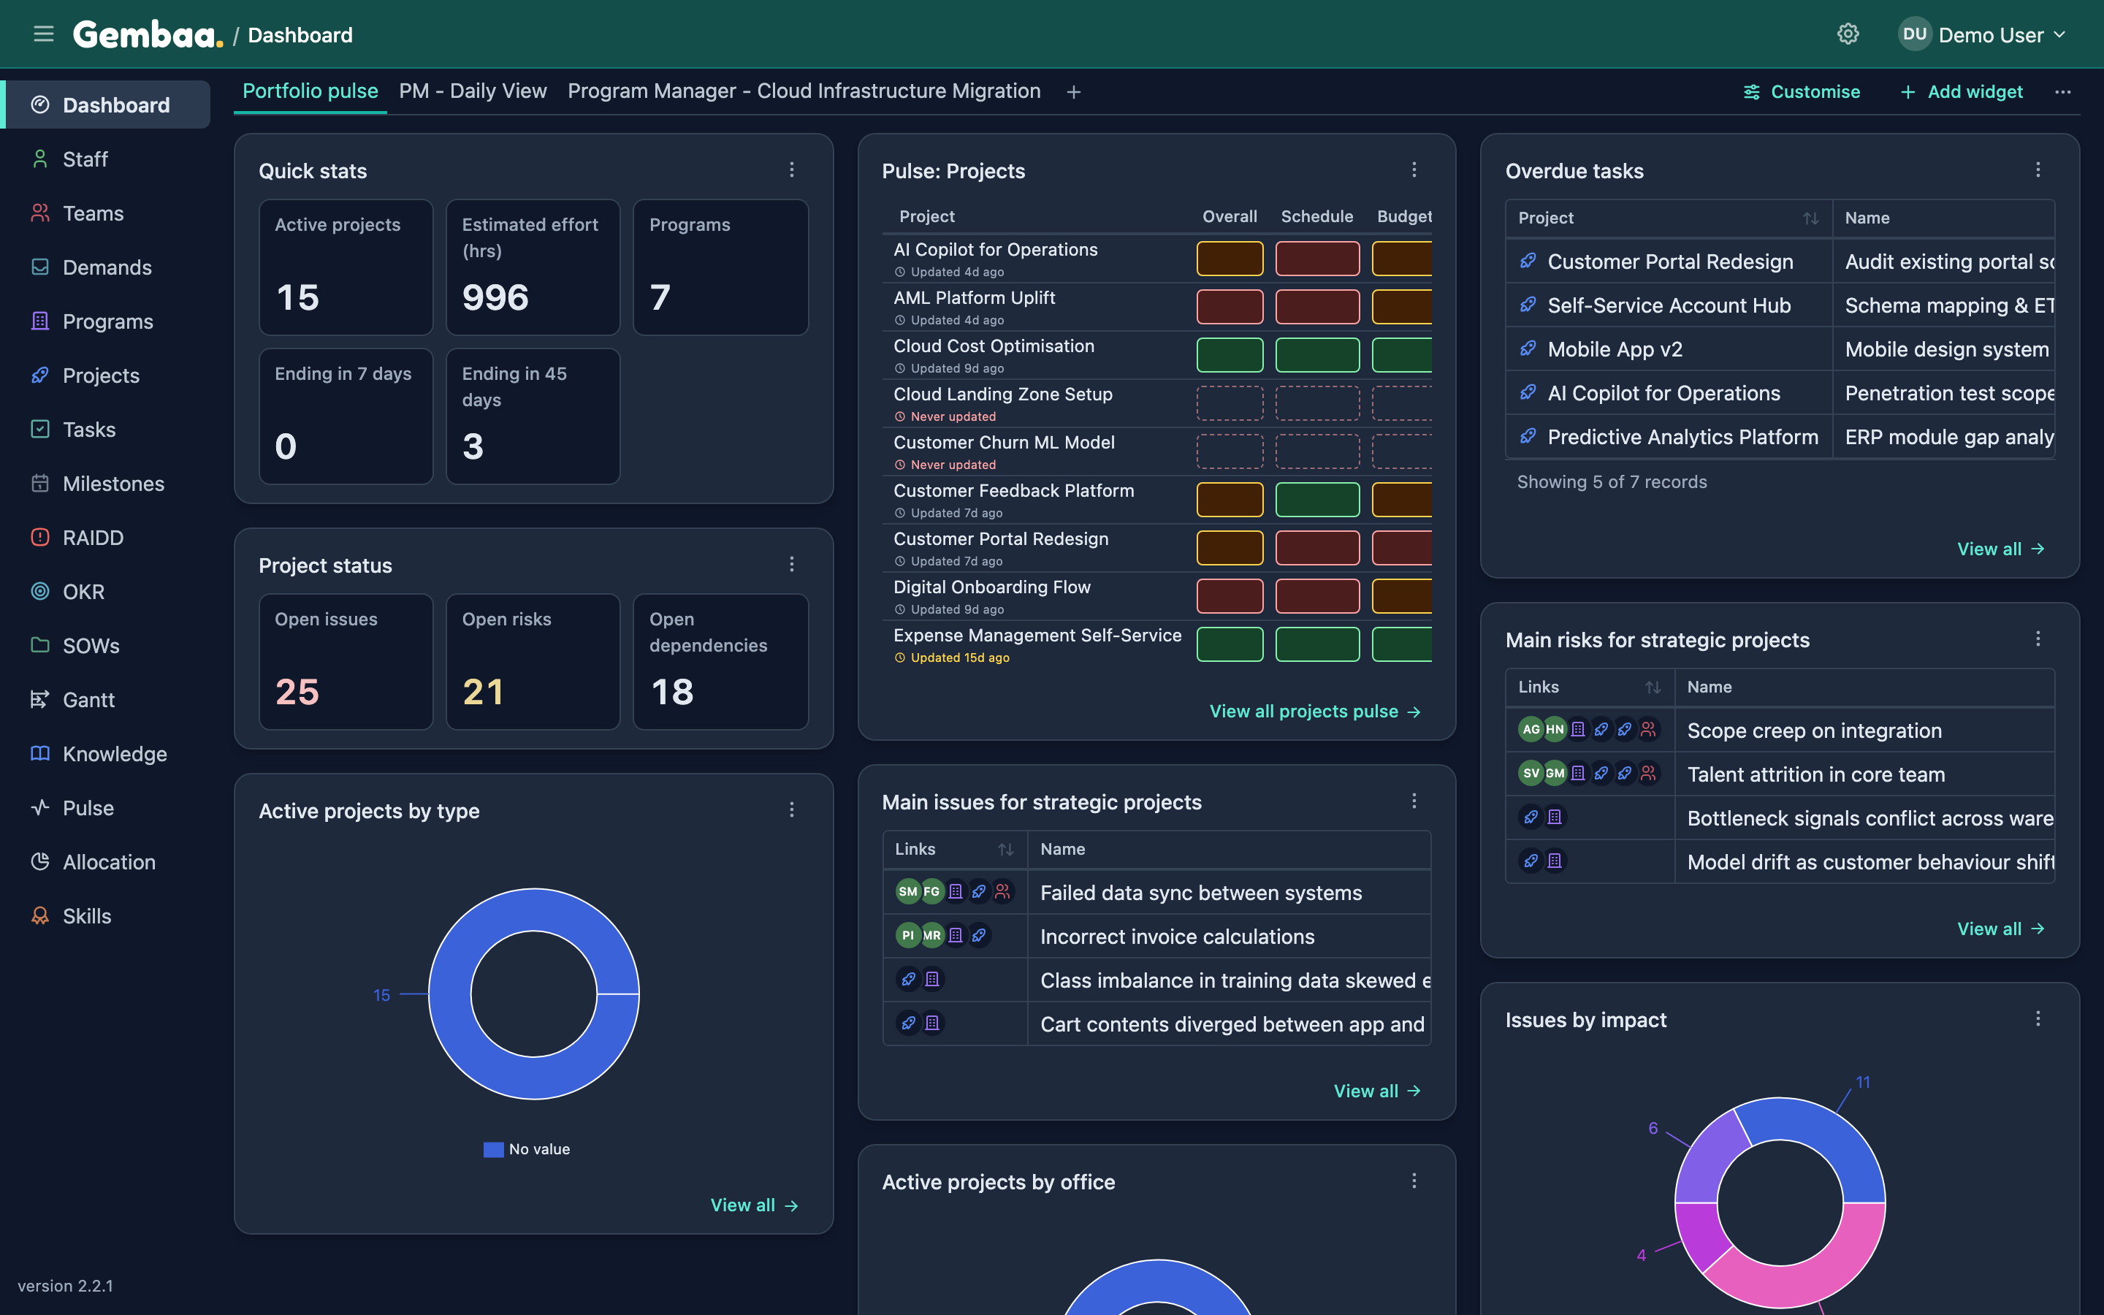Screen dimensions: 2104x1315
Task: Sort Main issues table by Links column
Action: pyautogui.click(x=1005, y=850)
